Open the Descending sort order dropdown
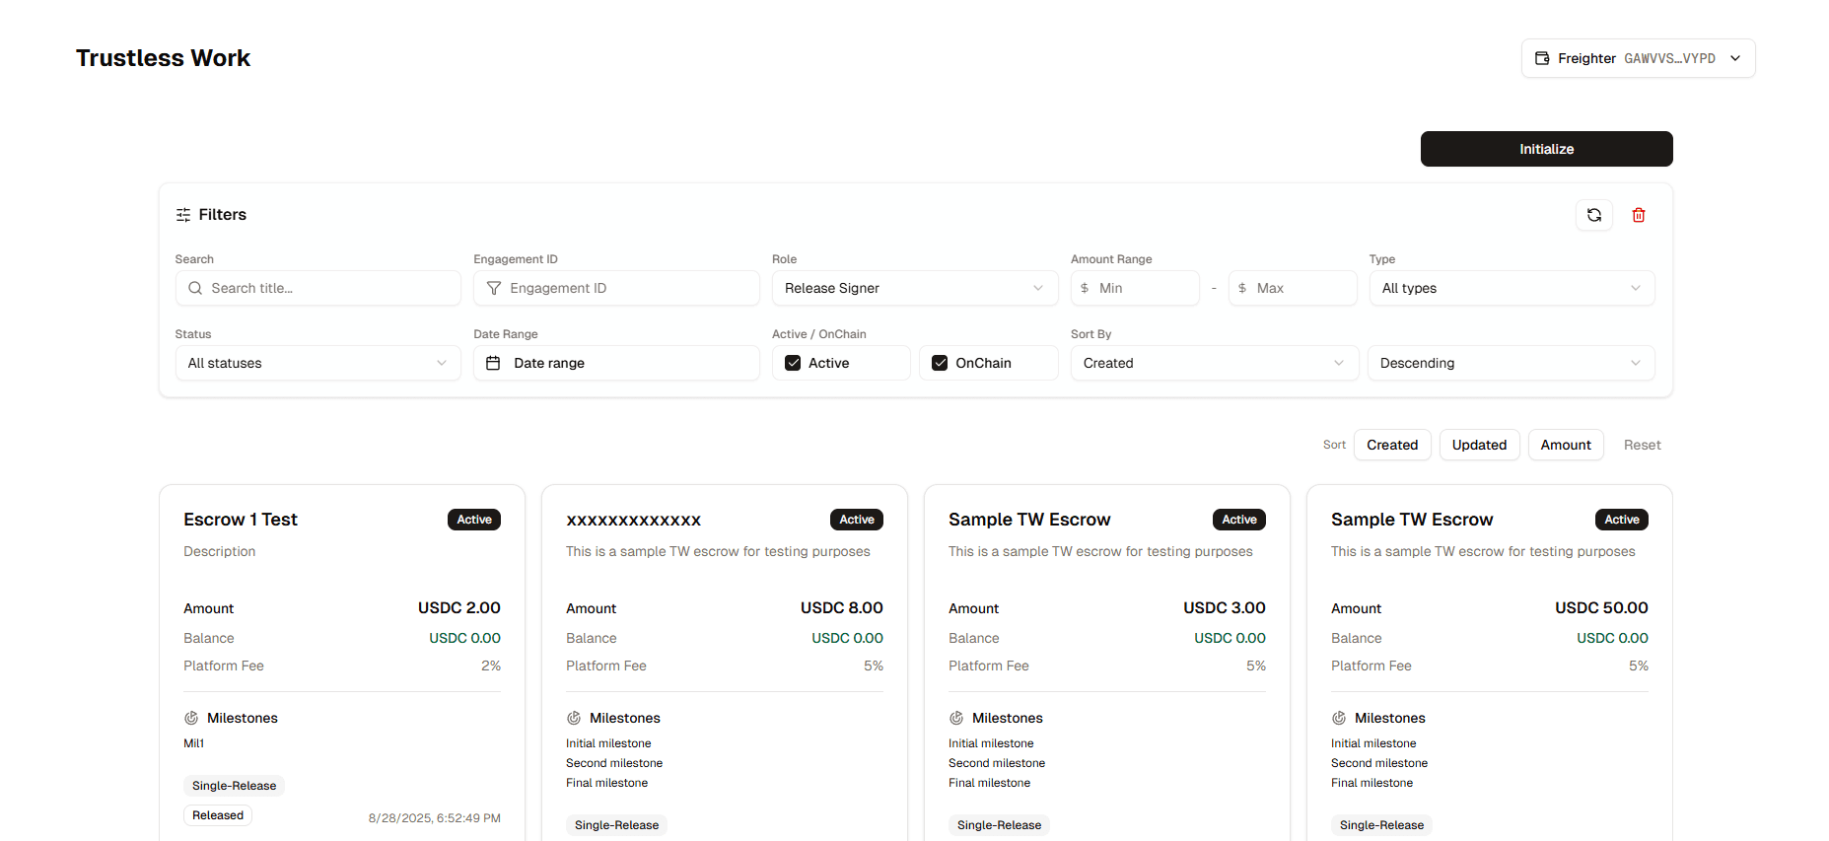The width and height of the screenshot is (1829, 841). pos(1512,363)
